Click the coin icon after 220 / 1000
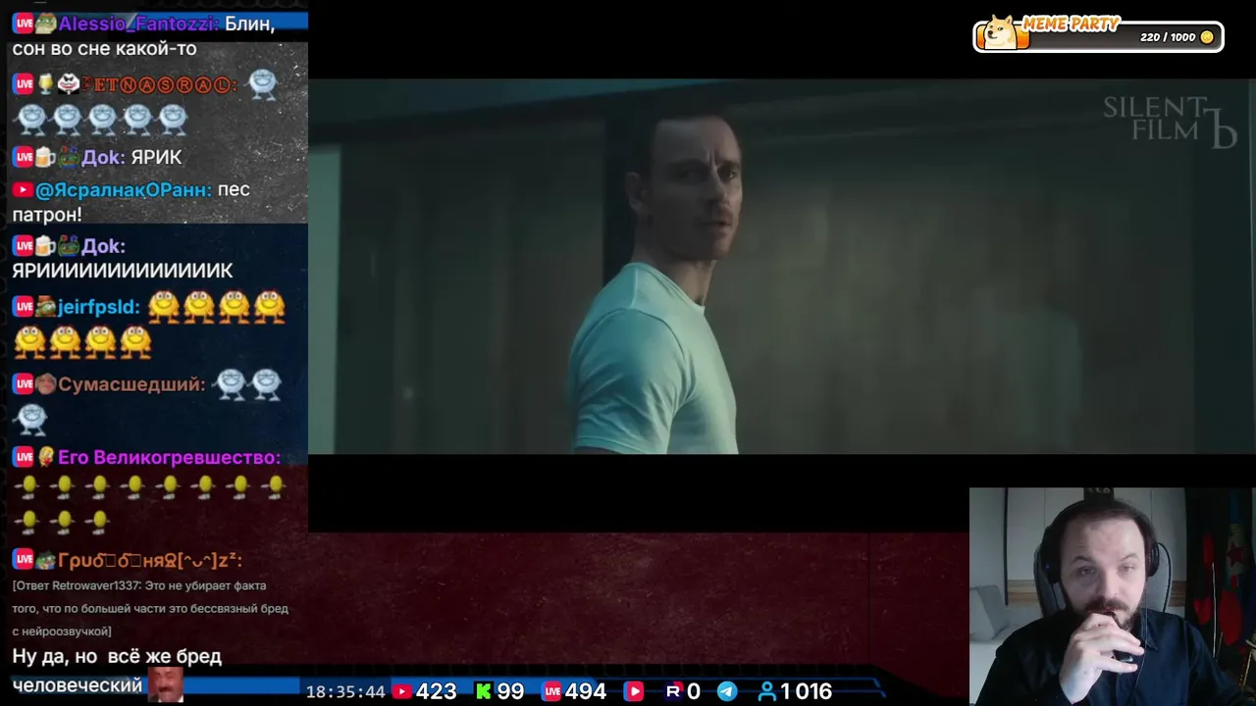 [x=1207, y=37]
